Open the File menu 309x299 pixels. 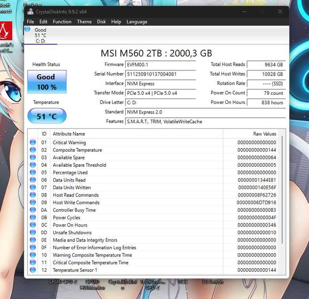coord(30,22)
